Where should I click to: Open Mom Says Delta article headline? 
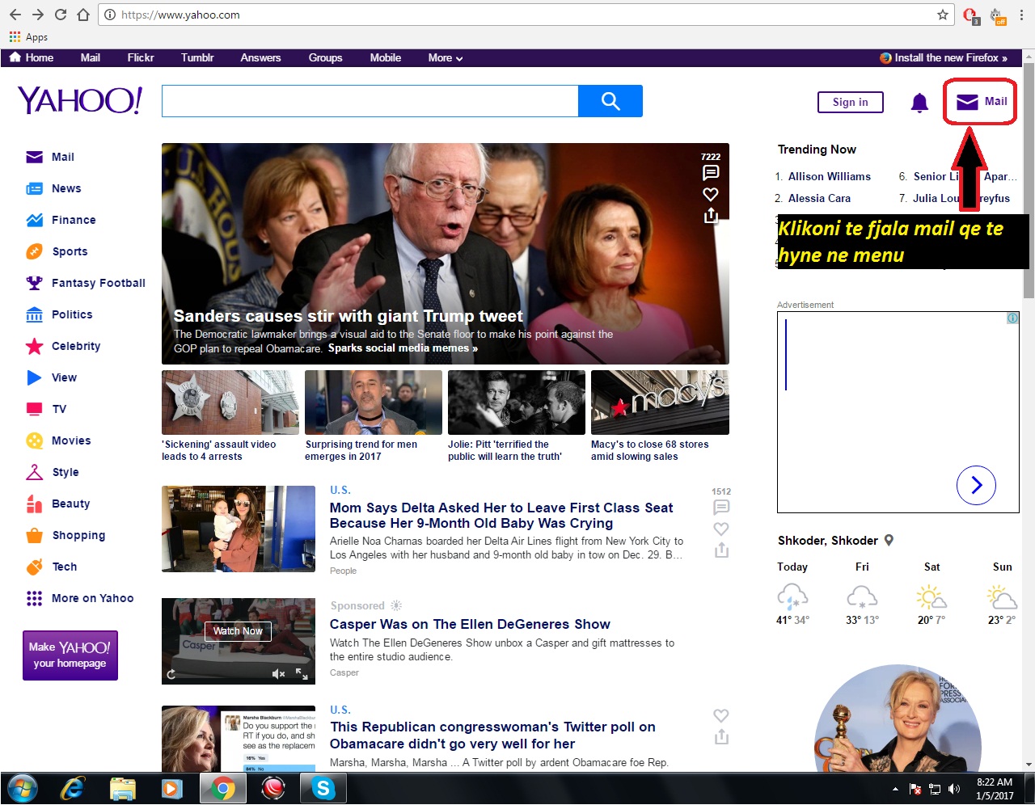coord(501,516)
